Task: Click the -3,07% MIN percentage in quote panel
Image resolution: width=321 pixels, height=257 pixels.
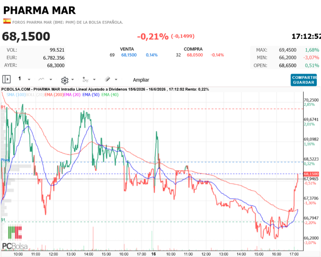Action: pos(311,58)
